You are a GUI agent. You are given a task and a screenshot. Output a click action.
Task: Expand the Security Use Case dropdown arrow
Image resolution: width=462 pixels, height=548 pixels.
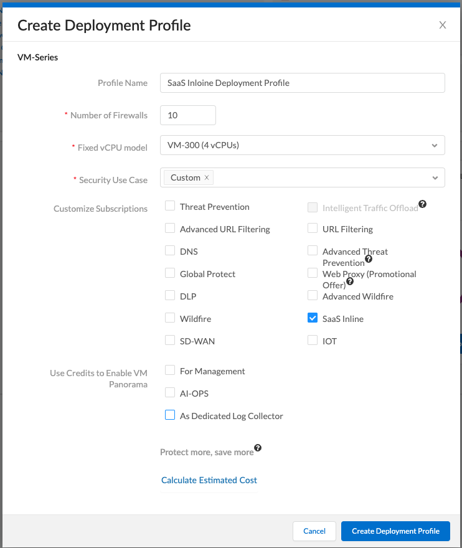(x=434, y=177)
